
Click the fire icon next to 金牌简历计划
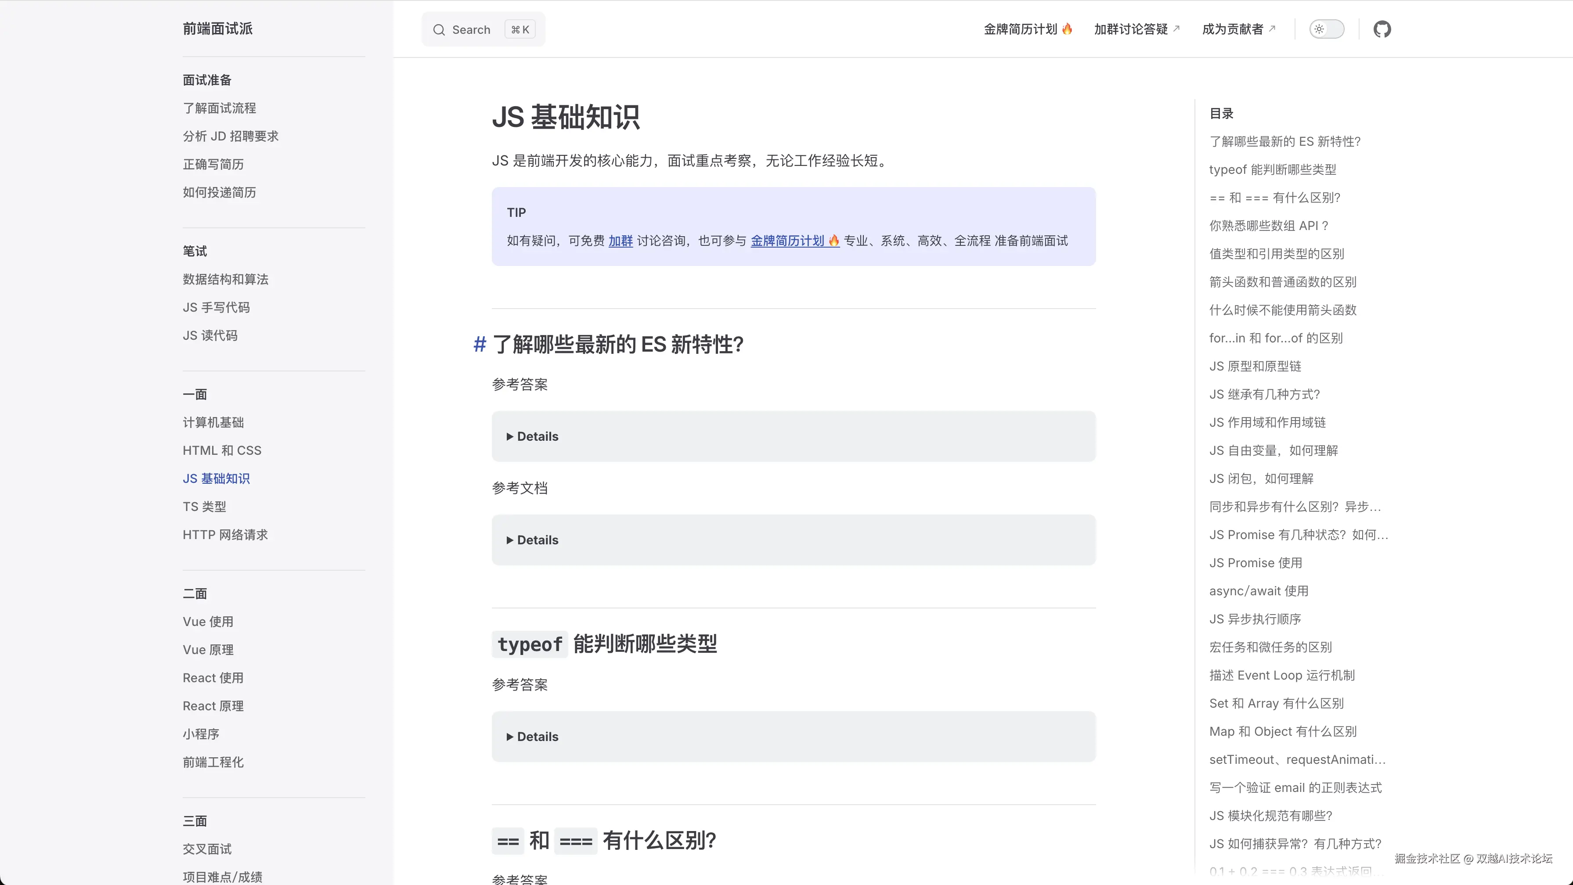[x=1067, y=29]
